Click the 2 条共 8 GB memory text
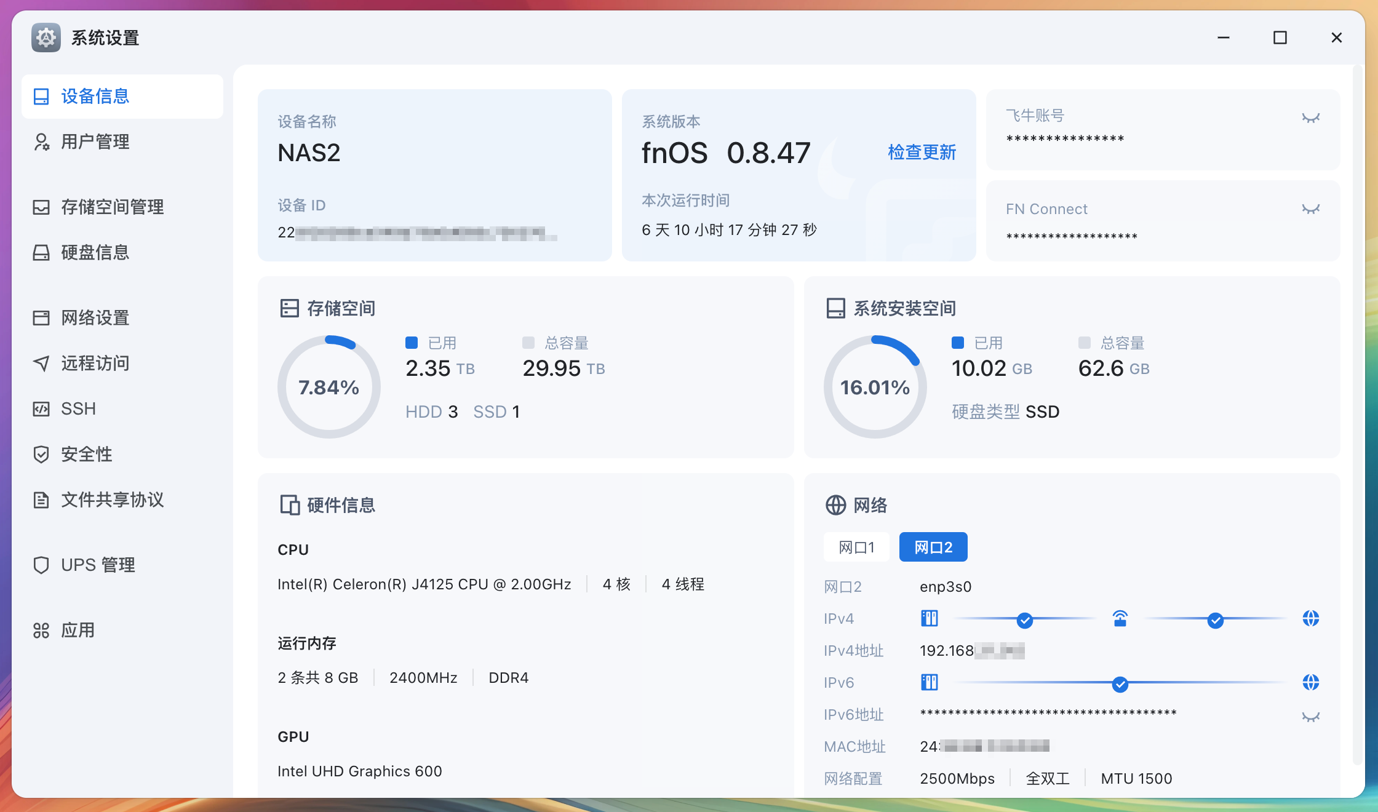 pyautogui.click(x=317, y=677)
